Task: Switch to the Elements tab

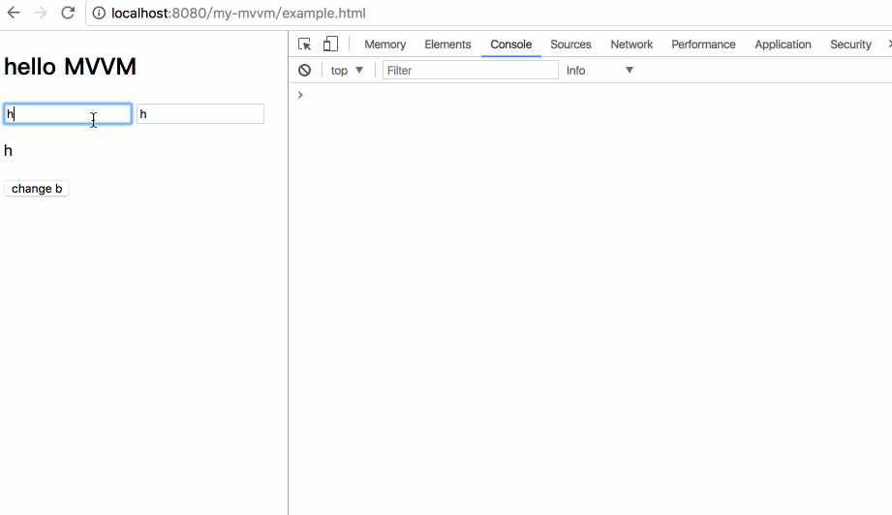Action: point(447,45)
